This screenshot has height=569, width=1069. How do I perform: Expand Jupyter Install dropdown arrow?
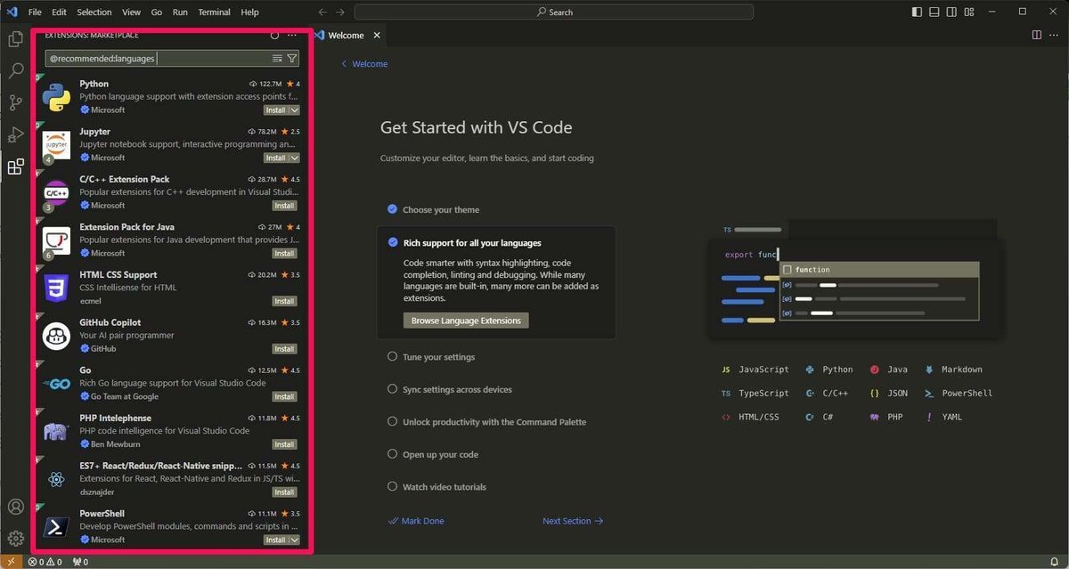(x=295, y=158)
